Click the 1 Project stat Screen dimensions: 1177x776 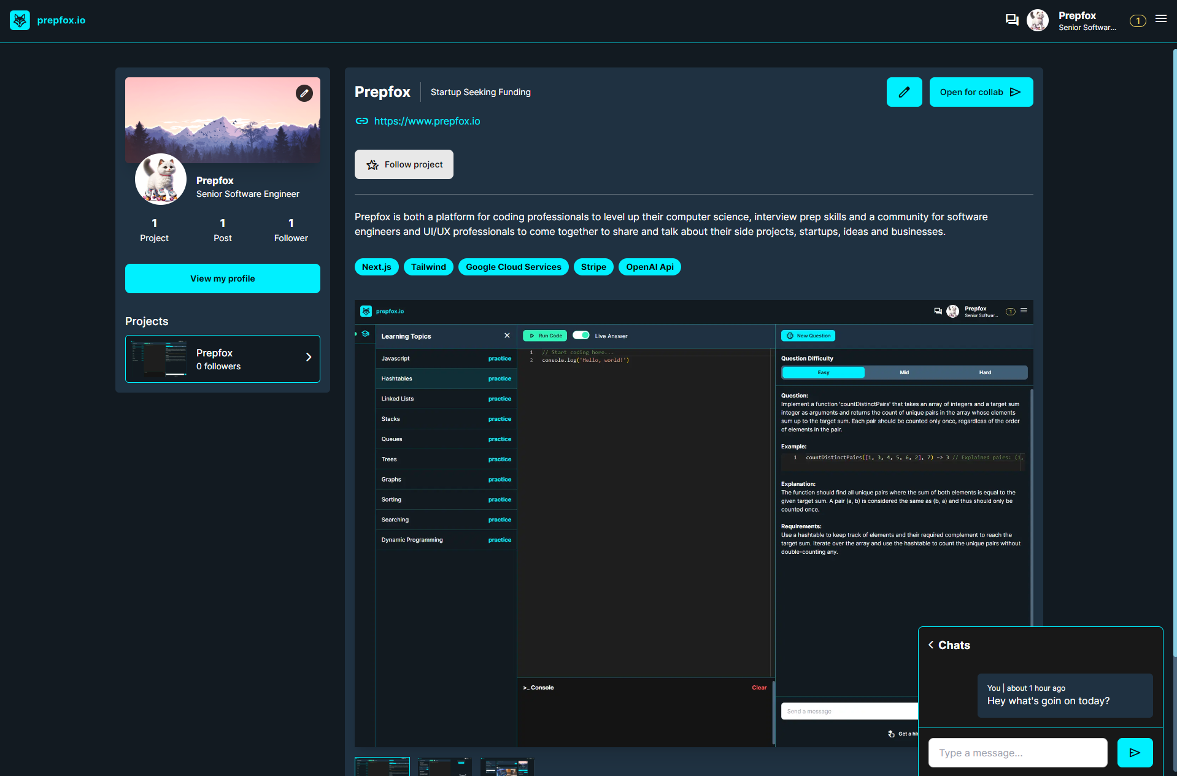(x=154, y=230)
